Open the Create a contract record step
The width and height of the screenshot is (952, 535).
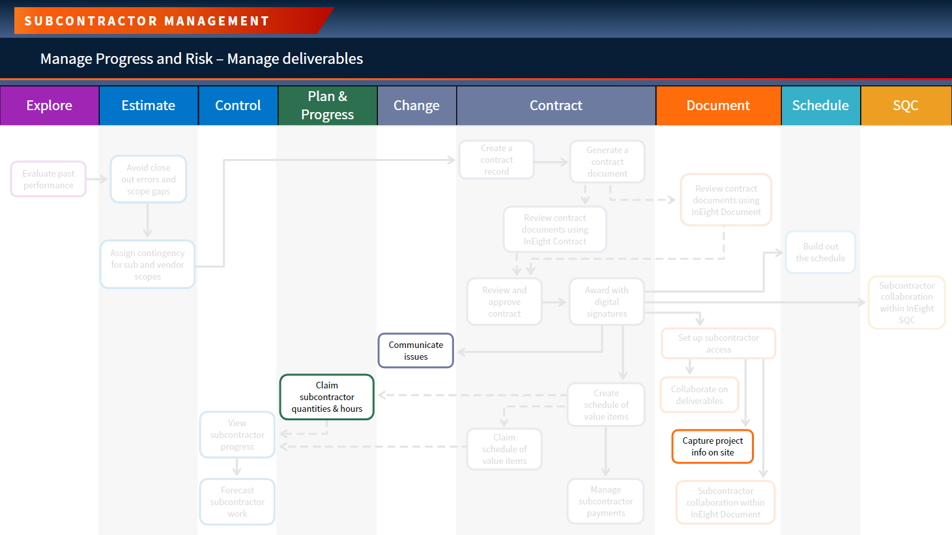point(497,160)
